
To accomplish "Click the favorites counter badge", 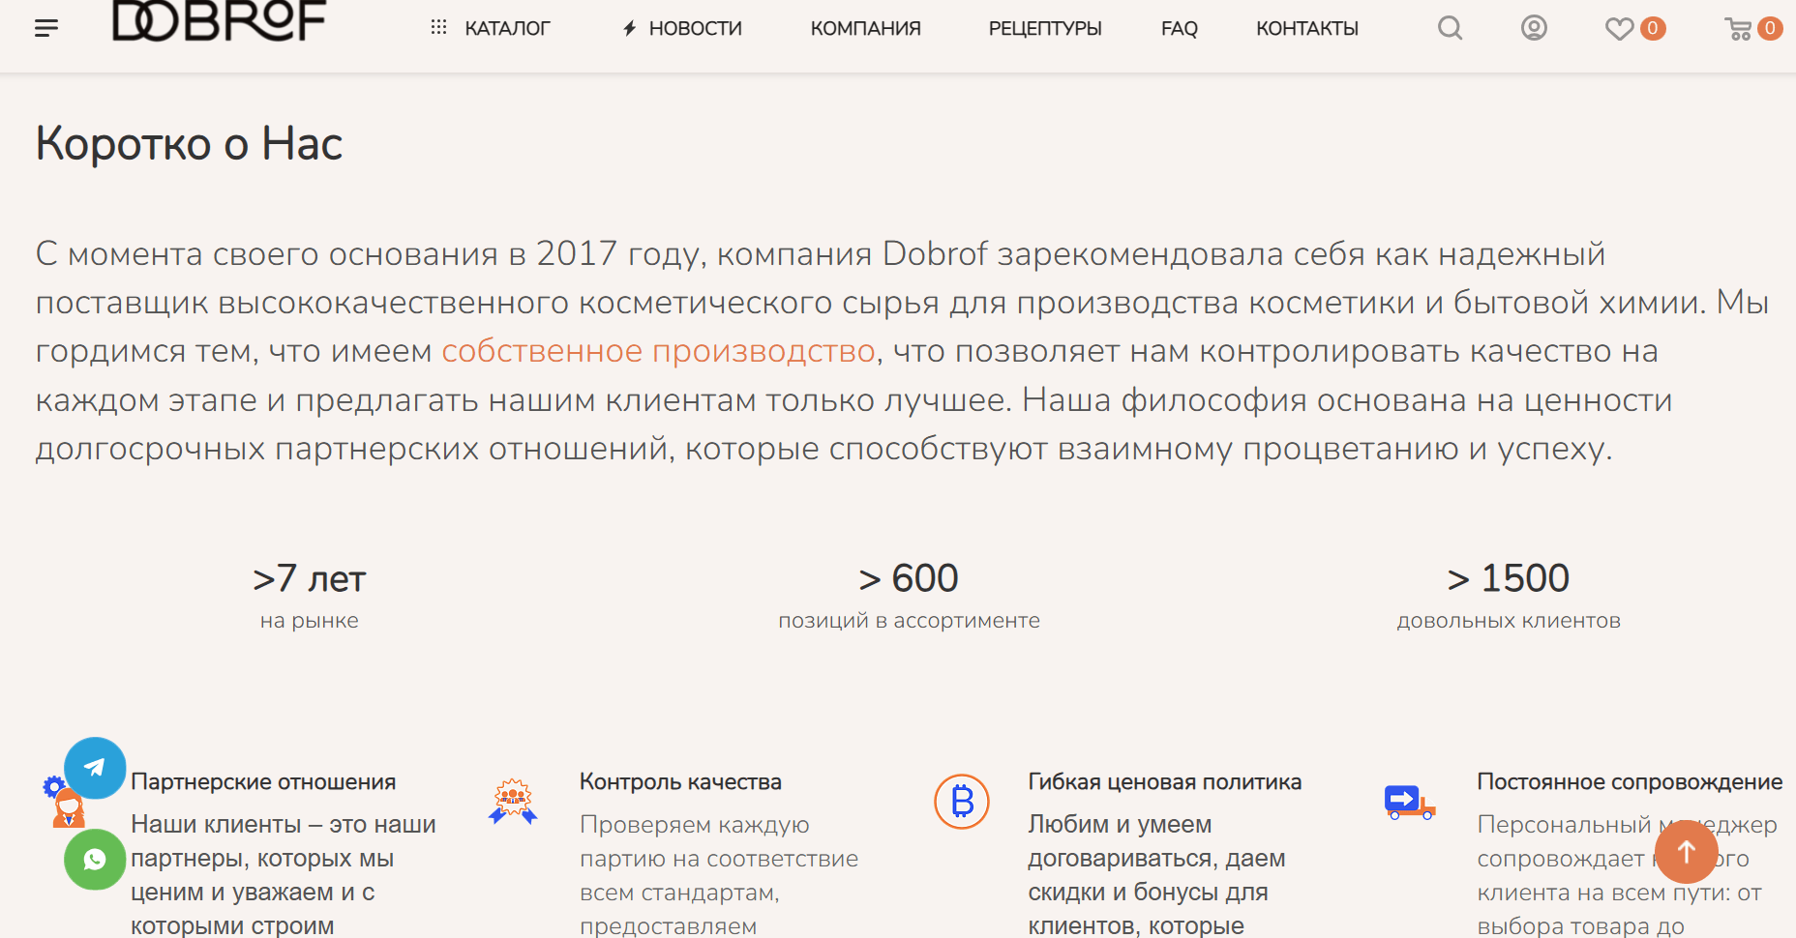I will click(x=1653, y=28).
